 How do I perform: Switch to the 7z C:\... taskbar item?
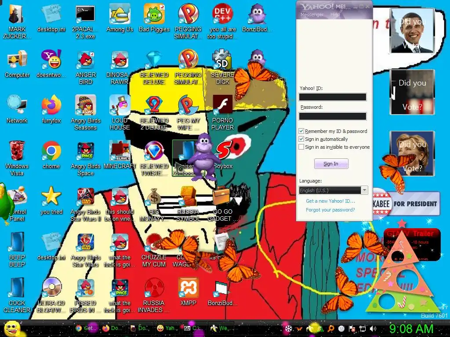pyautogui.click(x=195, y=328)
